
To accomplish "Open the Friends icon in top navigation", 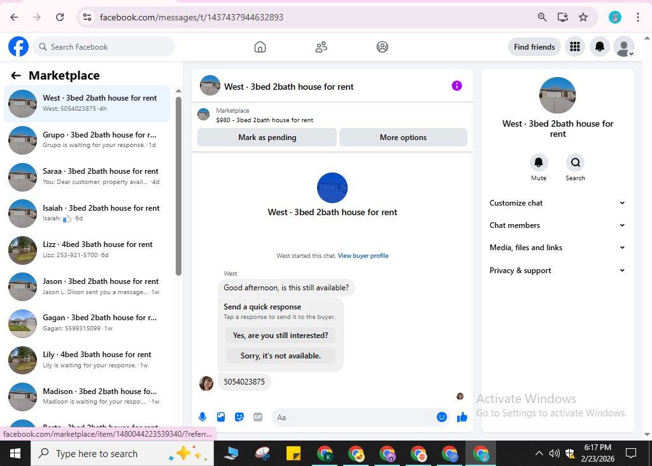I will (321, 47).
